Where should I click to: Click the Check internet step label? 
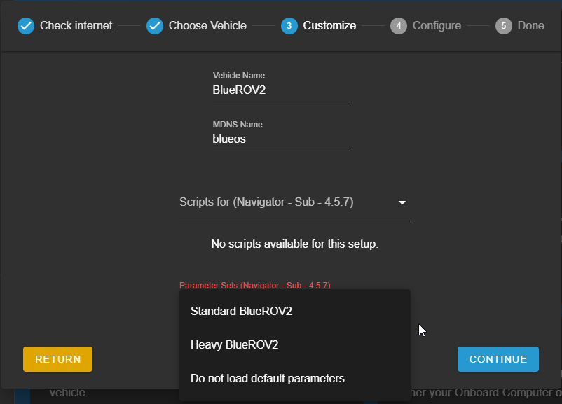(x=76, y=26)
